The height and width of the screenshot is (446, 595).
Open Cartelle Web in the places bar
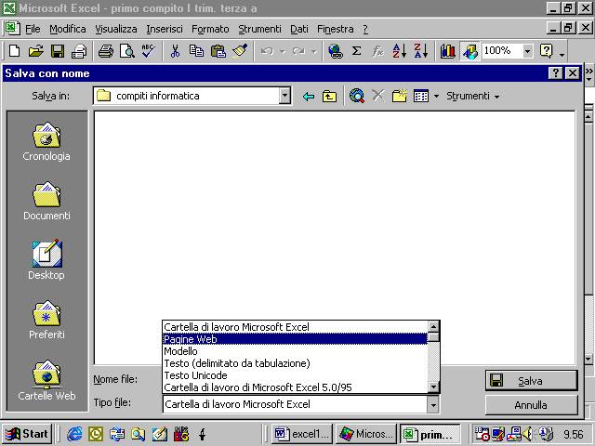pos(46,380)
